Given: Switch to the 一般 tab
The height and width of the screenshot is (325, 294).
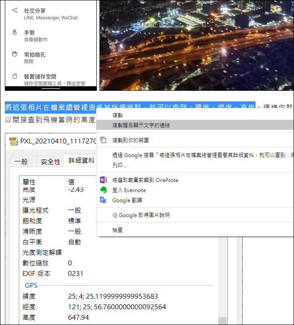Looking at the screenshot, I should pos(23,161).
